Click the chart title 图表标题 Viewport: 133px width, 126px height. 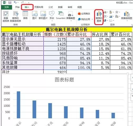click(64, 79)
